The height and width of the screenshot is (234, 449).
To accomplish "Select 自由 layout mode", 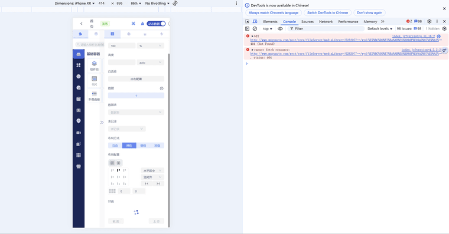I will pos(115,146).
